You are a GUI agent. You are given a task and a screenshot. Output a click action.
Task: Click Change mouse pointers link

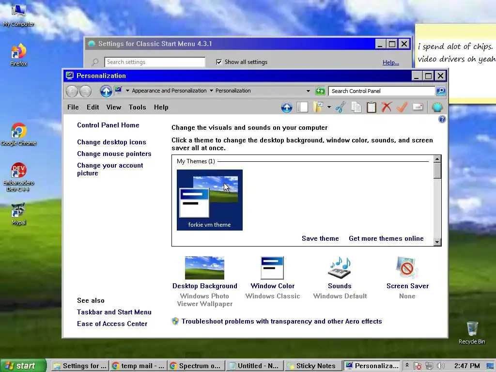114,154
